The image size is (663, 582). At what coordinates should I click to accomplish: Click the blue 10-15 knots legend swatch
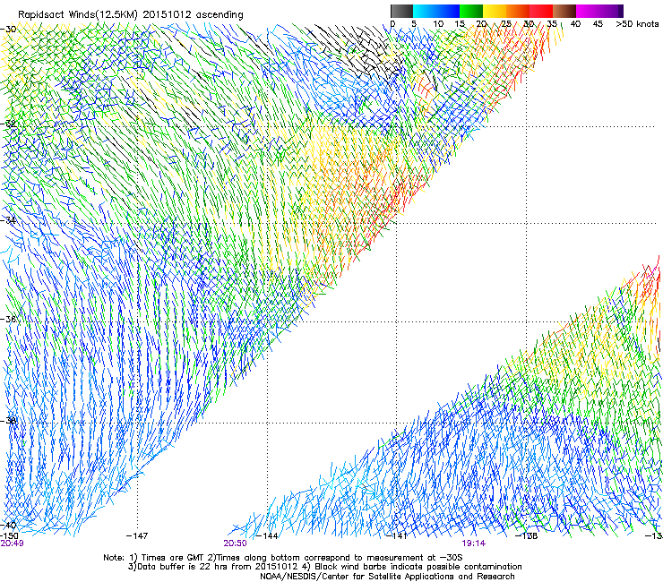[x=448, y=11]
